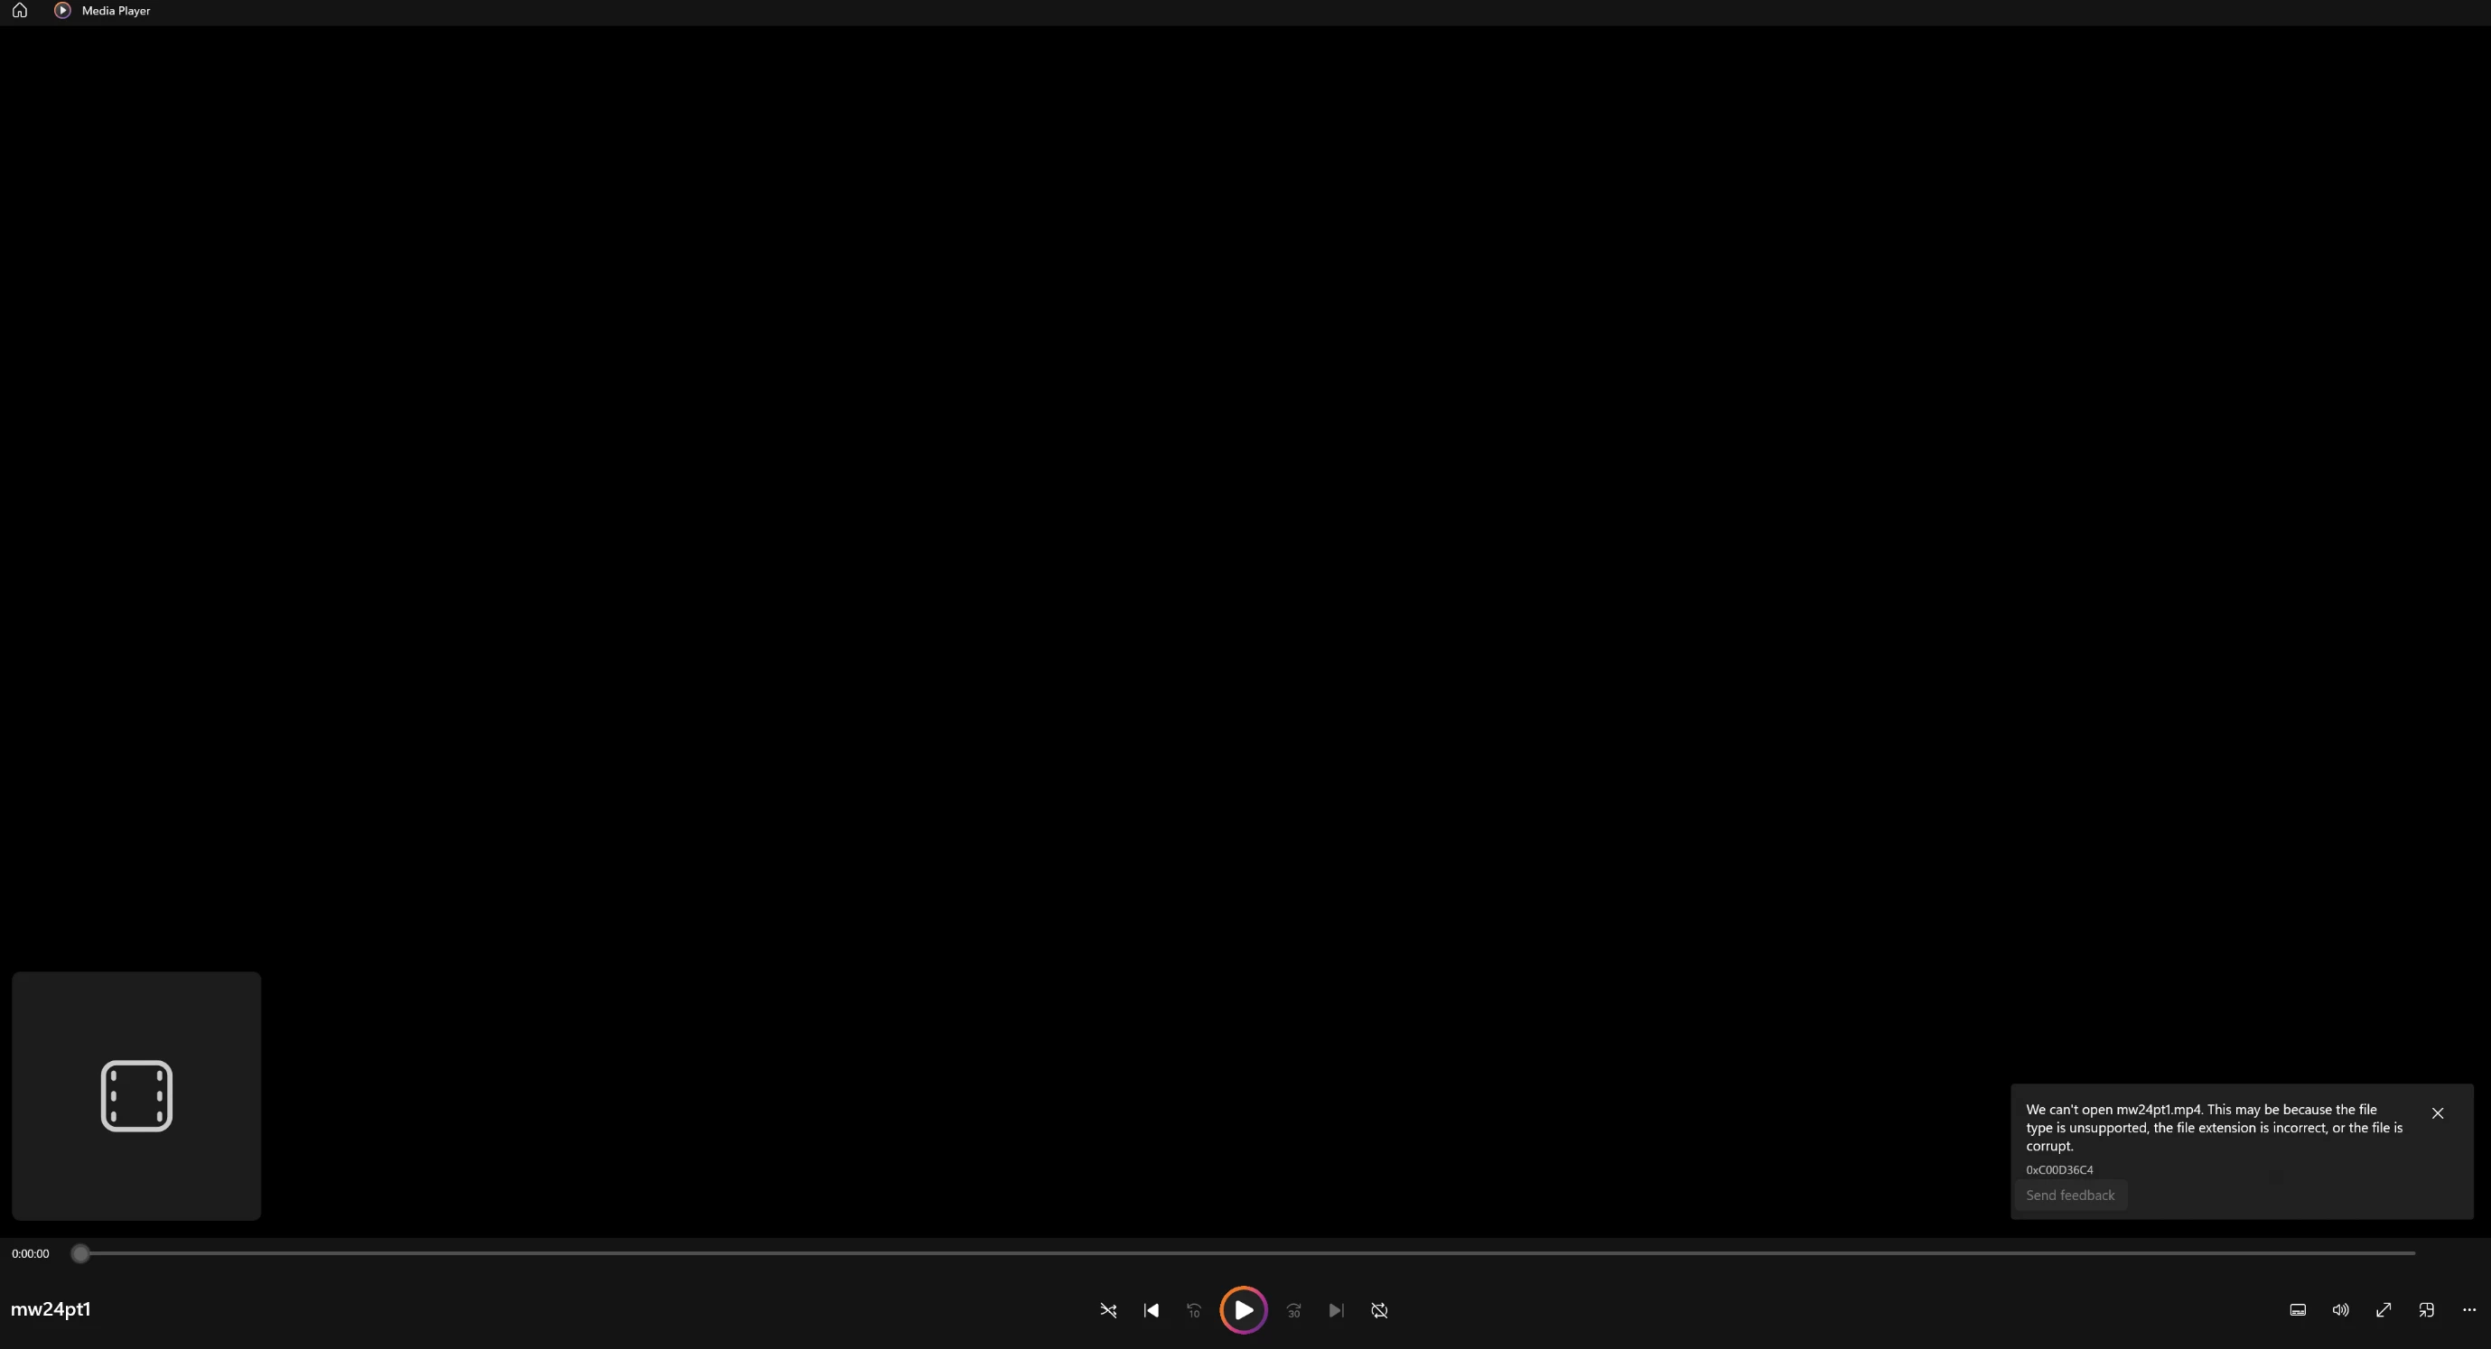Go to the Home page icon

pyautogui.click(x=19, y=11)
